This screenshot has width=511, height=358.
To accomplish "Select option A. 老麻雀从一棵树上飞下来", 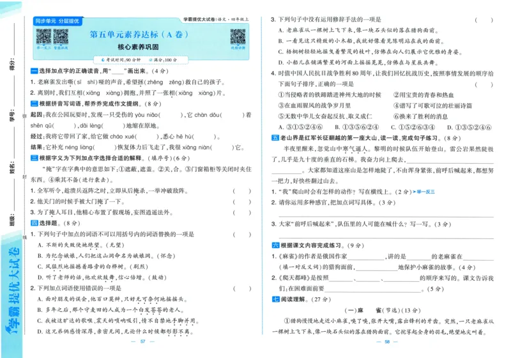I will click(358, 30).
